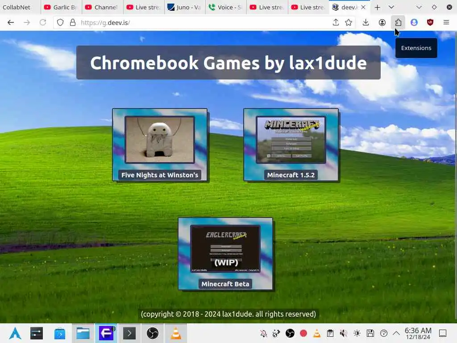View site security padlock info
This screenshot has width=457, height=343.
(x=73, y=22)
